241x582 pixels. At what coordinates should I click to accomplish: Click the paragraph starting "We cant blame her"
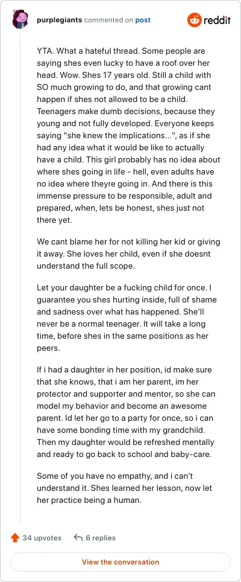[x=128, y=254]
